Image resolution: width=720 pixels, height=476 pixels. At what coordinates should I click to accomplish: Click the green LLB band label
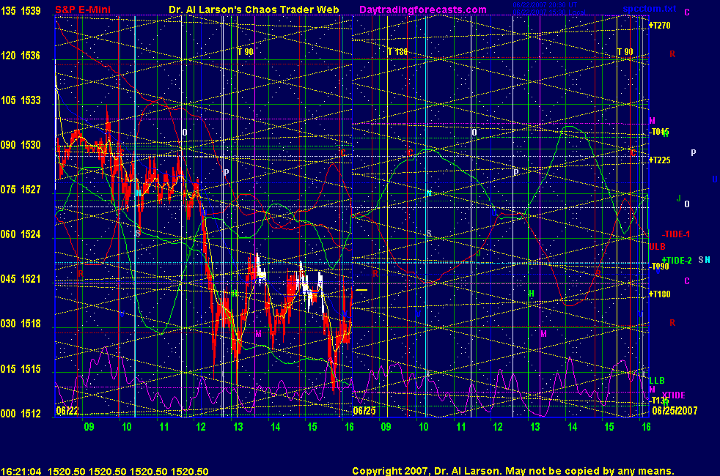(x=657, y=381)
